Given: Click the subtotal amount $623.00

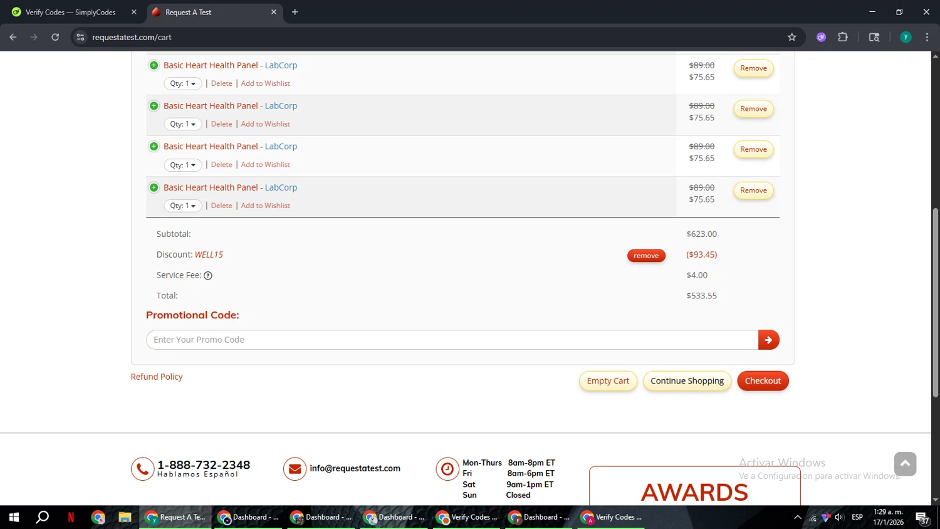Looking at the screenshot, I should 701,234.
